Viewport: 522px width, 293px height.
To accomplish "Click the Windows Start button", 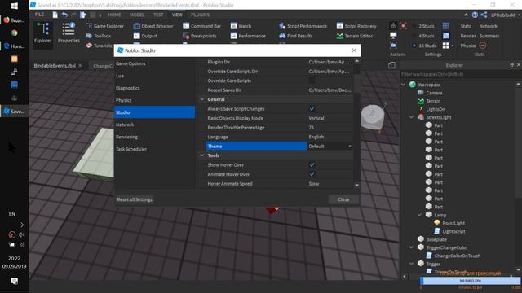I will tap(14, 6).
